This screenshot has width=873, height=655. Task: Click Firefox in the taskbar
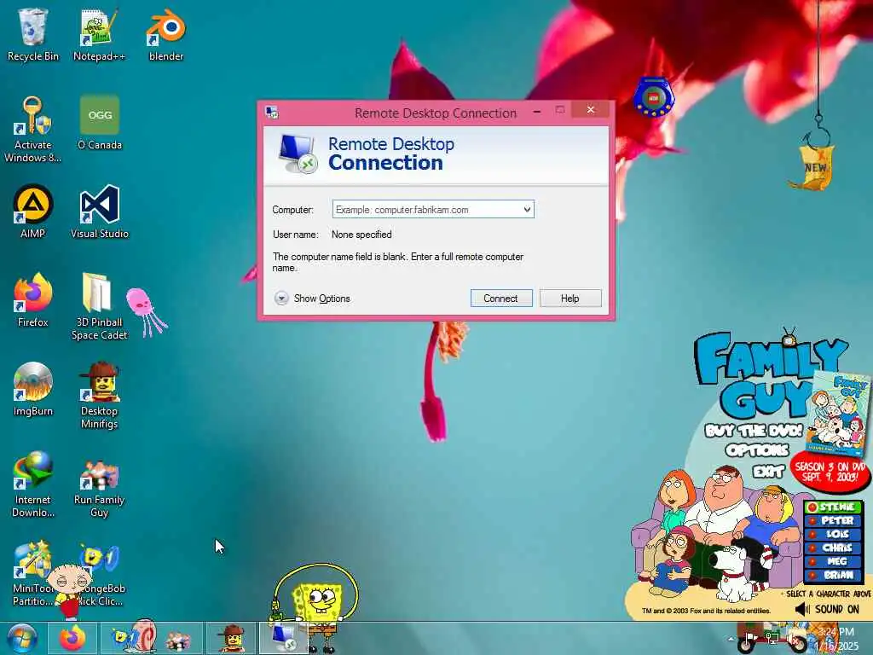coord(72,638)
